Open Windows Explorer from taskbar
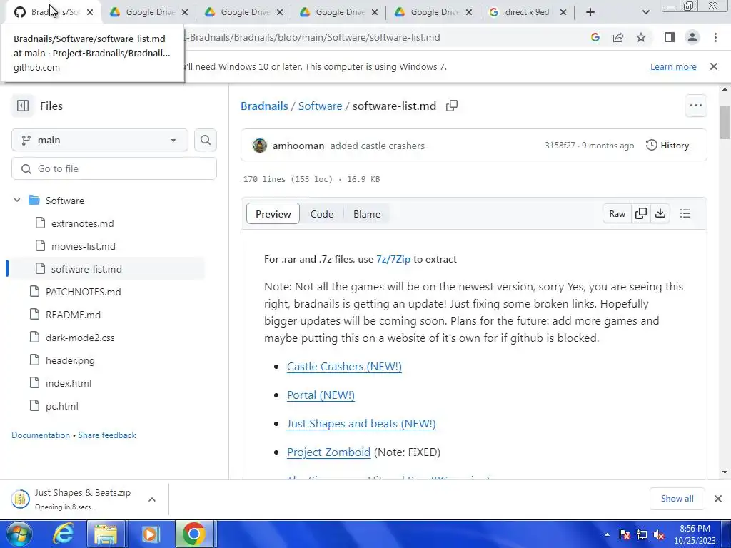This screenshot has width=731, height=548. click(106, 534)
